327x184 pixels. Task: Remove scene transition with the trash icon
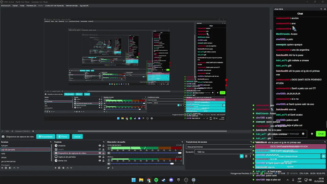point(246,156)
